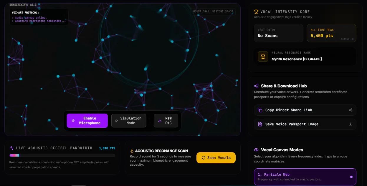Click the 1,010 PTS bandwidth value
This screenshot has width=367, height=186.
107,148
